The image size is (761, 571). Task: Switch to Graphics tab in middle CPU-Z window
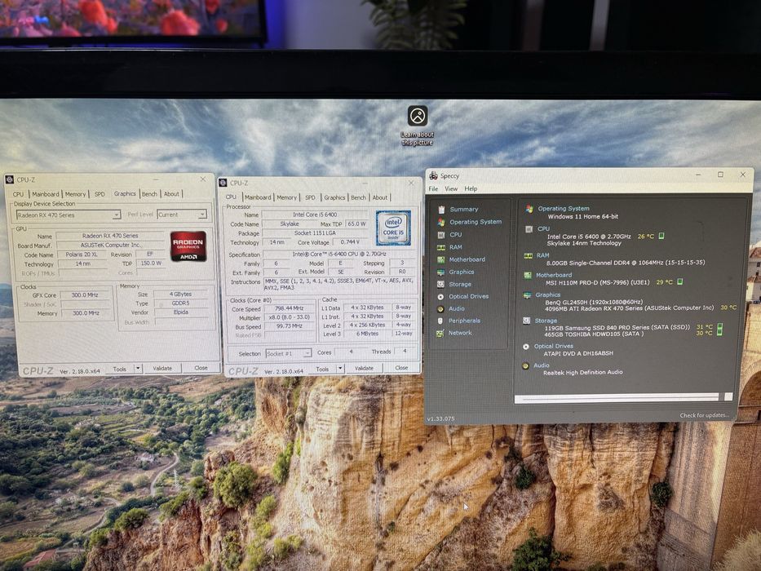point(335,197)
